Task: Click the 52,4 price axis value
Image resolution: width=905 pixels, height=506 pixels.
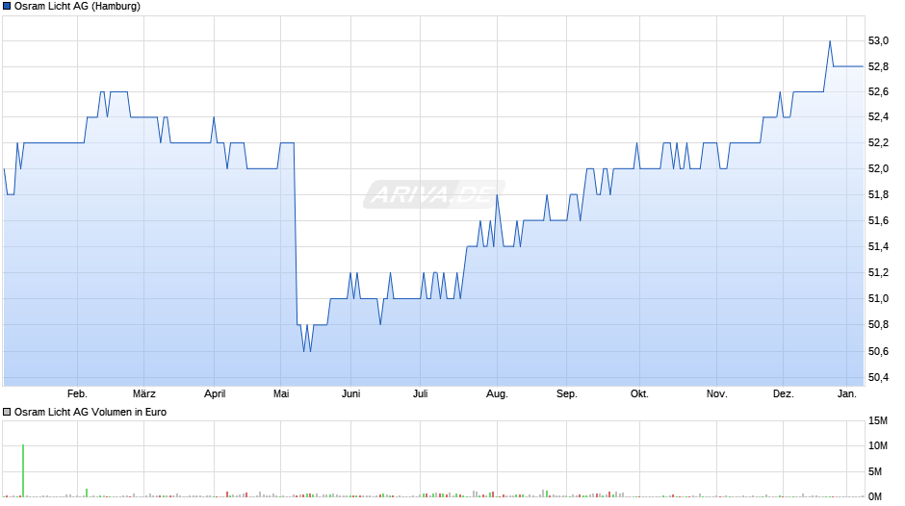Action: click(878, 117)
